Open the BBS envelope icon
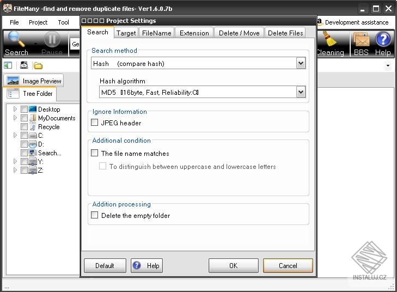Screen dimensions: 397x292 click(x=361, y=40)
